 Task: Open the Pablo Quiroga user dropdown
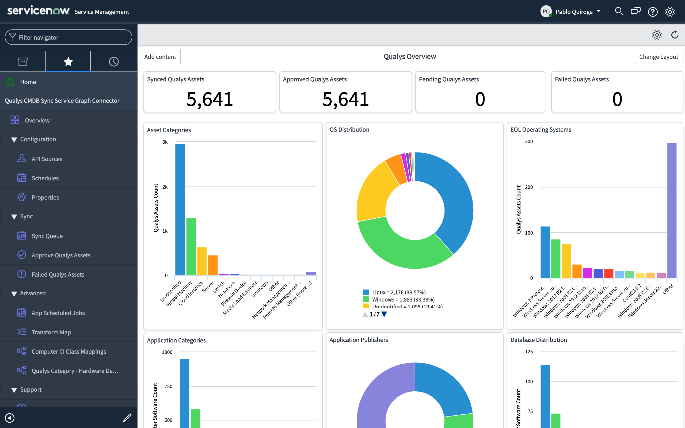[x=574, y=12]
